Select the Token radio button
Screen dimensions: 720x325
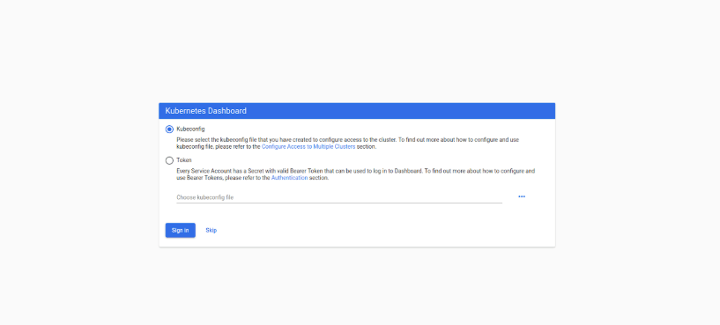pos(169,160)
